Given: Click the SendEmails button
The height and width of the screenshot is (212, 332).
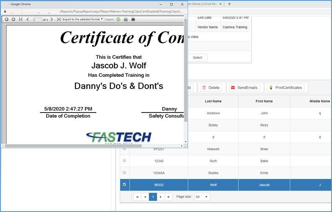Looking at the screenshot, I should [x=244, y=88].
